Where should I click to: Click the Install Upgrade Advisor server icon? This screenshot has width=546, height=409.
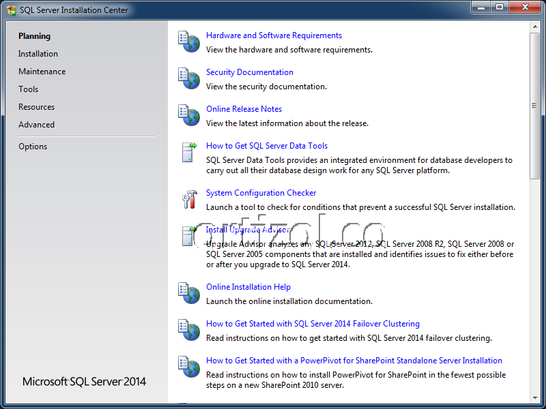tap(189, 236)
